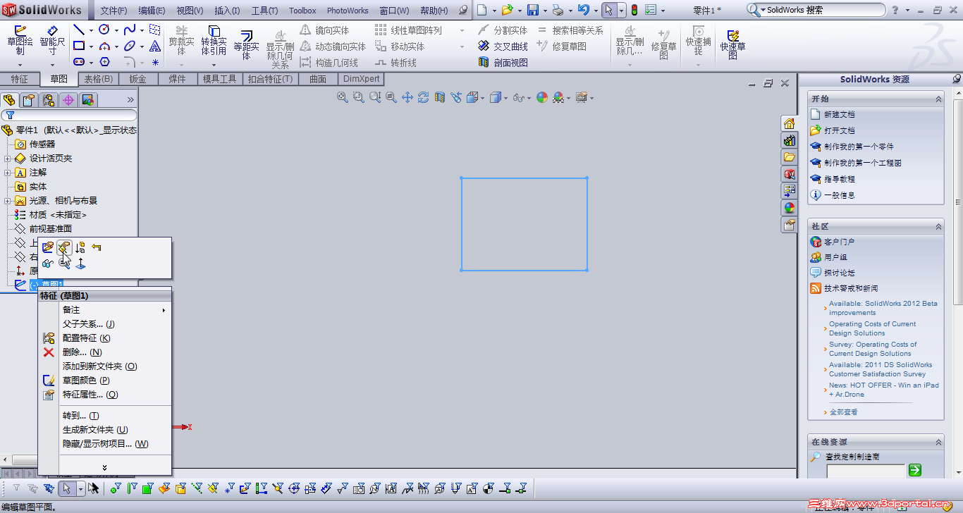This screenshot has width=963, height=513.
Task: Select the corner rectangle tool
Action: [x=79, y=47]
